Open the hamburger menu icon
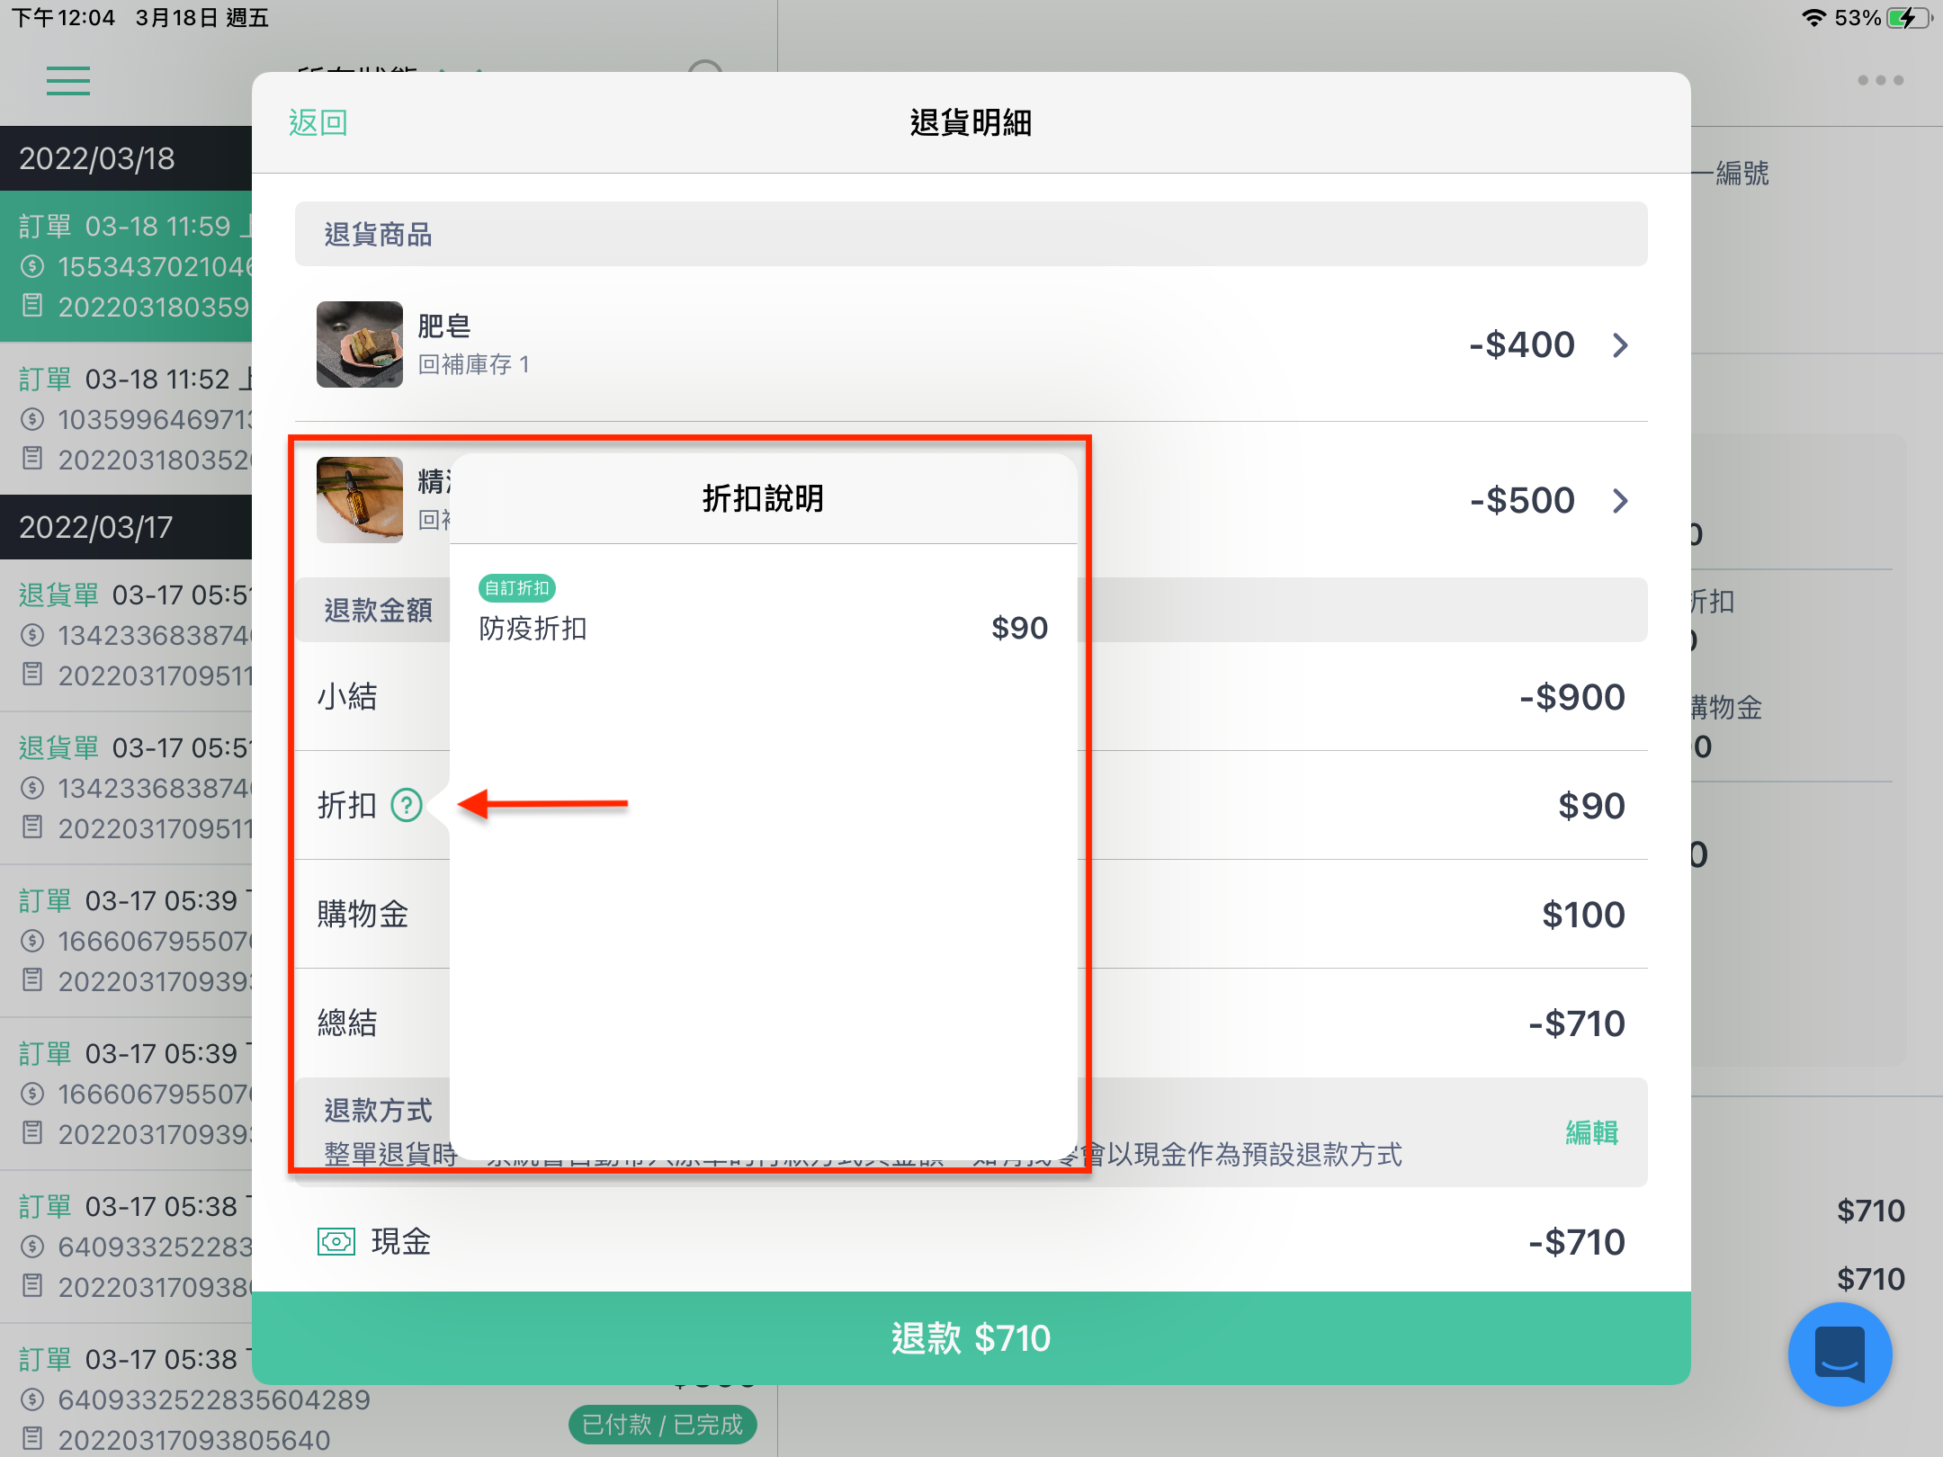This screenshot has width=1943, height=1457. click(68, 81)
